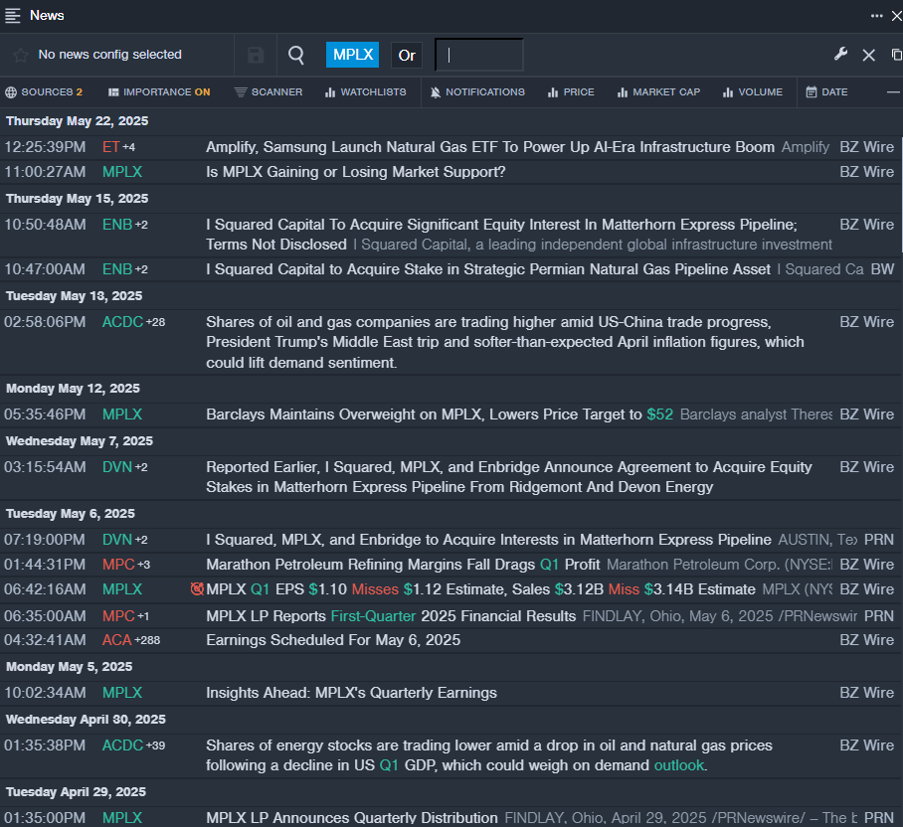
Task: Open the Amplify, Samsung Natural Gas ETF headline
Action: pyautogui.click(x=490, y=147)
